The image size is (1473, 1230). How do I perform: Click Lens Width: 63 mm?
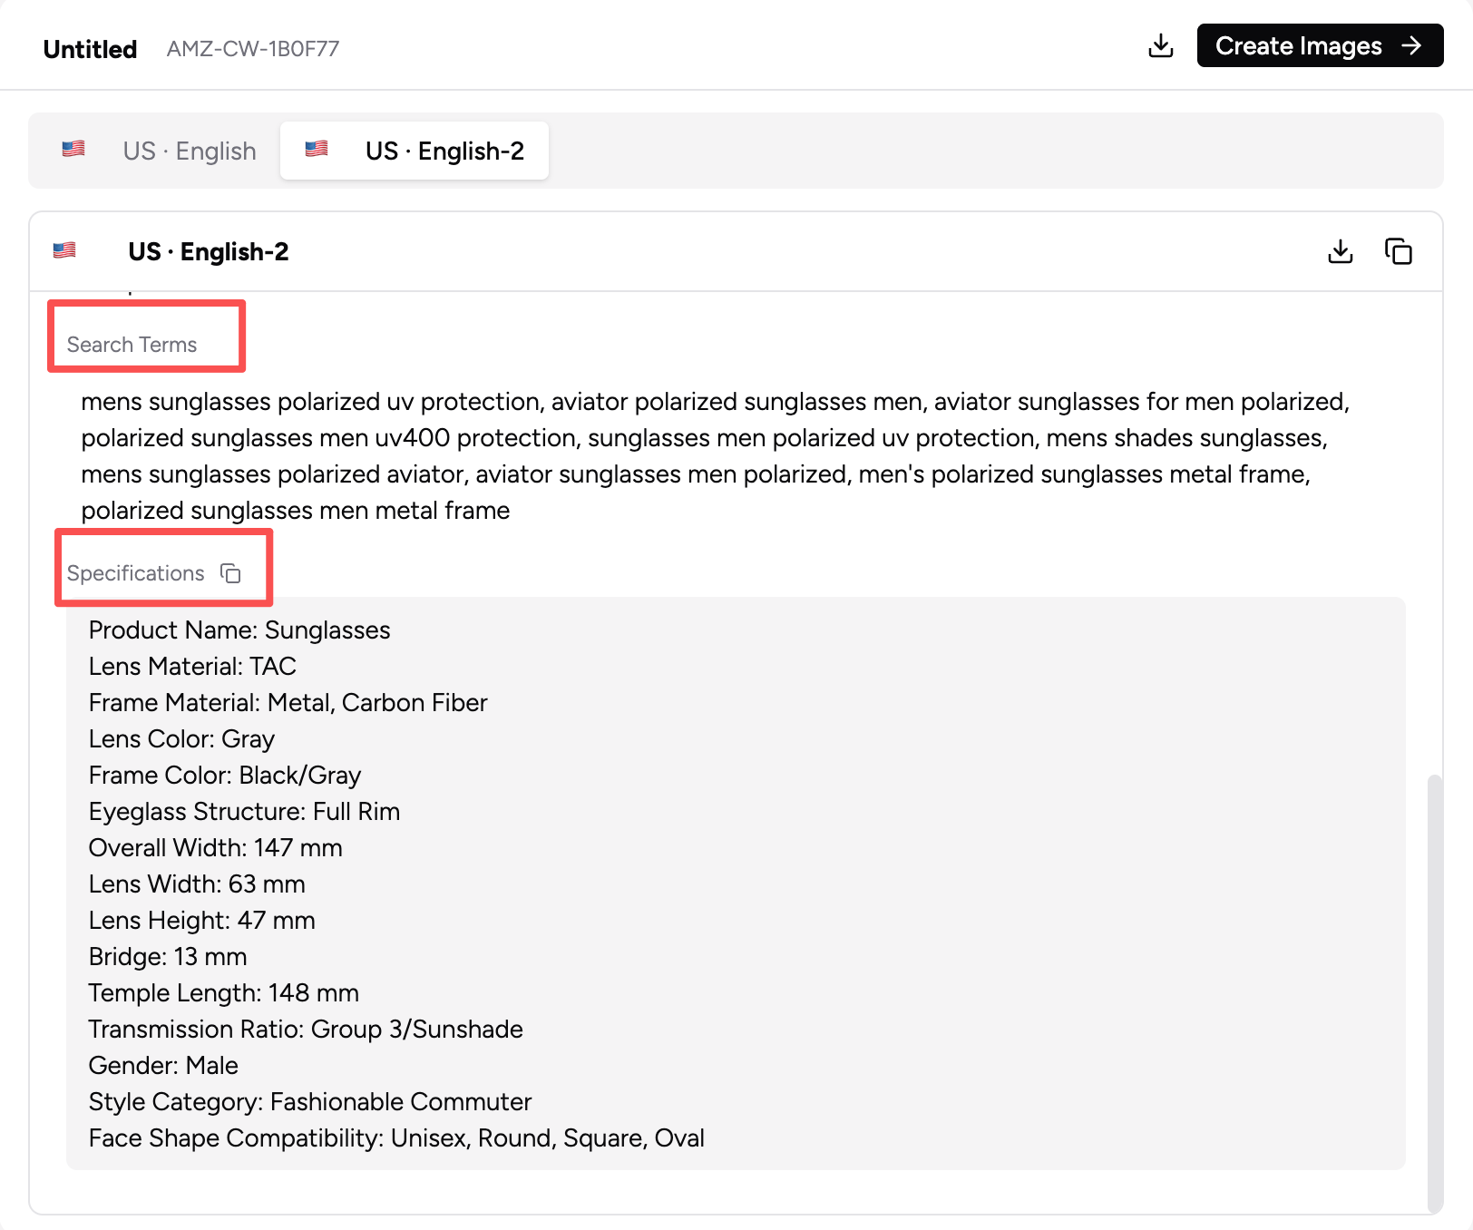click(197, 884)
